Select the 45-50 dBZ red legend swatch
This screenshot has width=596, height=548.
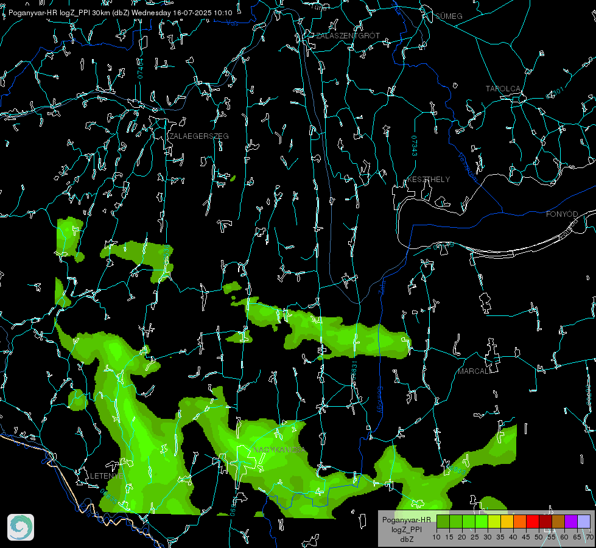pos(533,521)
